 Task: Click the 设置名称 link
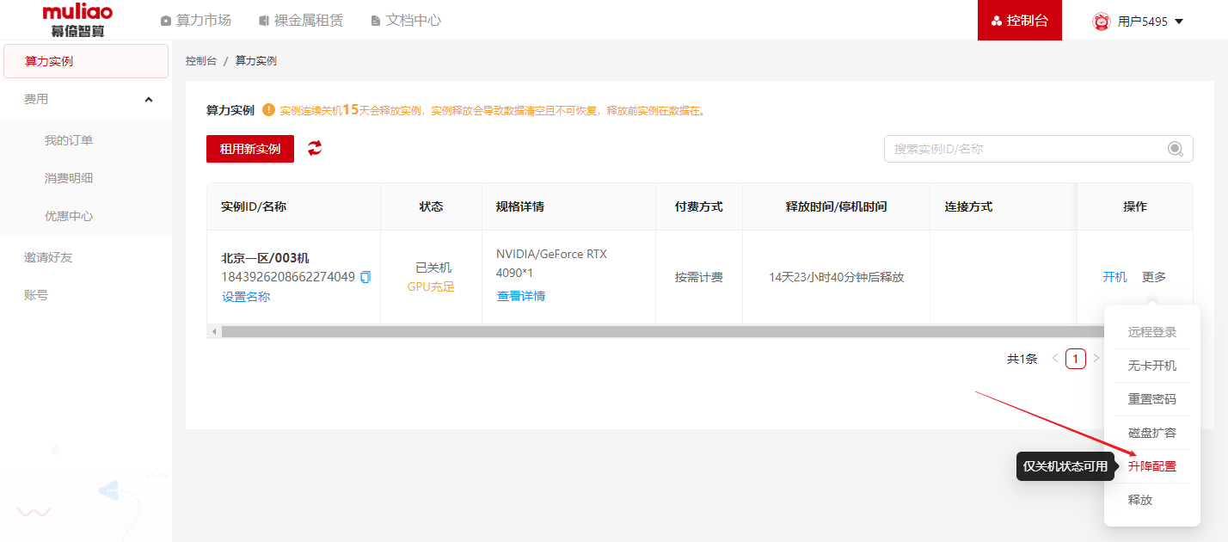point(246,297)
